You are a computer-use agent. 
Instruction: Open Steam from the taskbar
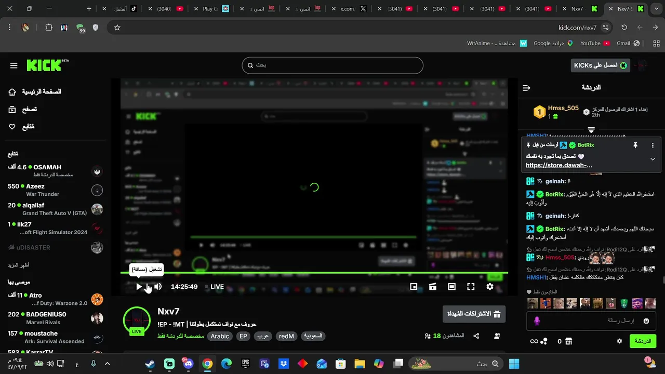(150, 364)
